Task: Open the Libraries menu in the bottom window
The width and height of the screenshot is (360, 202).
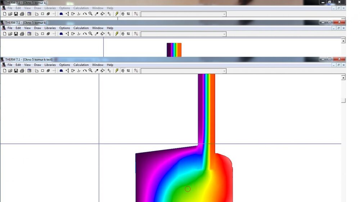Action: coord(50,65)
